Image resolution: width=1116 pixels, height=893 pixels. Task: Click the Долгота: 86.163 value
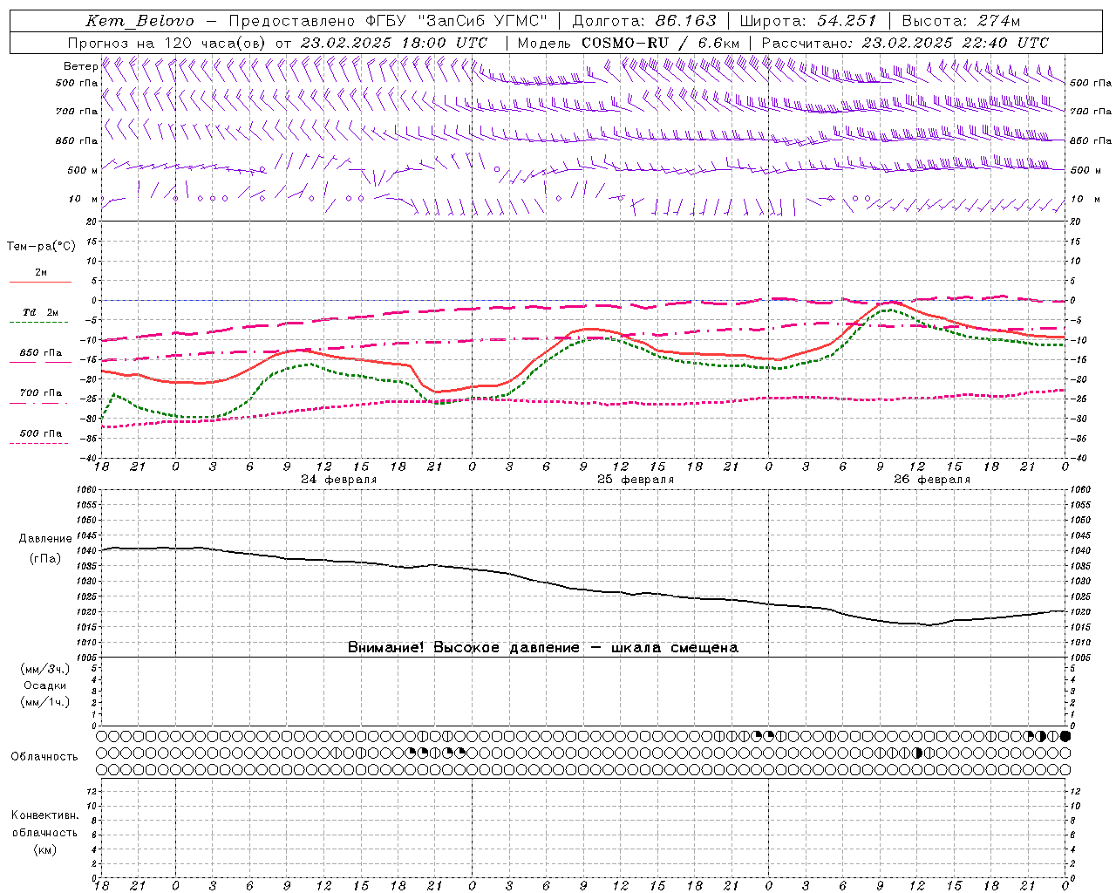click(643, 21)
